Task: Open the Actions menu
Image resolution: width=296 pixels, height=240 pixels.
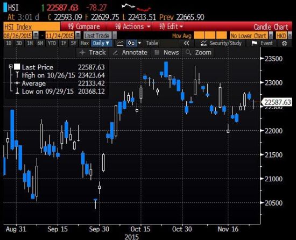Action: (x=133, y=26)
